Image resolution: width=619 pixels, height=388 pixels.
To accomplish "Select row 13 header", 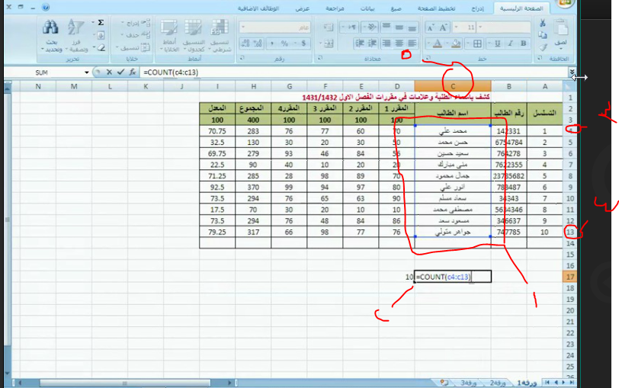I will click(569, 232).
